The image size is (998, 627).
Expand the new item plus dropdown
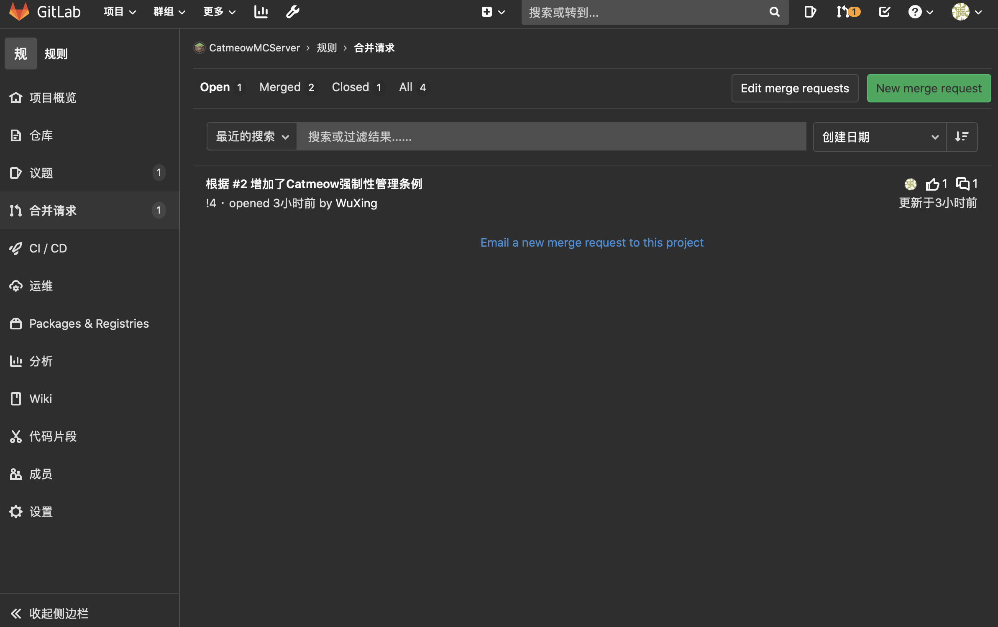click(493, 12)
